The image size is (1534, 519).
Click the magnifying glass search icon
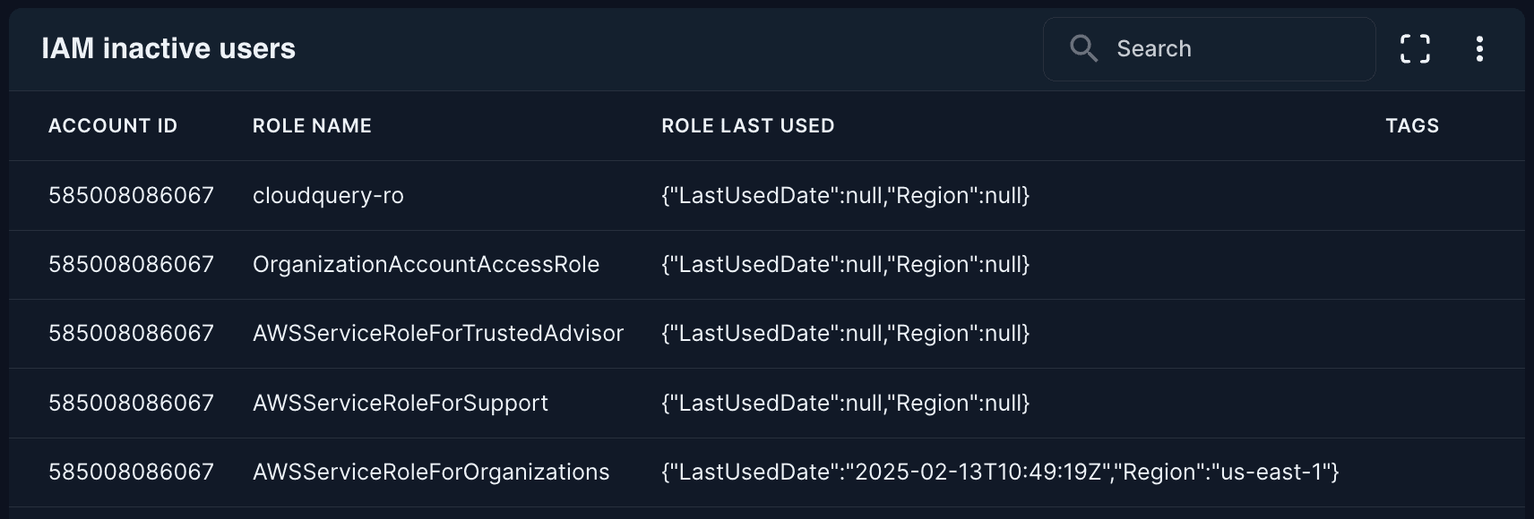click(1083, 48)
